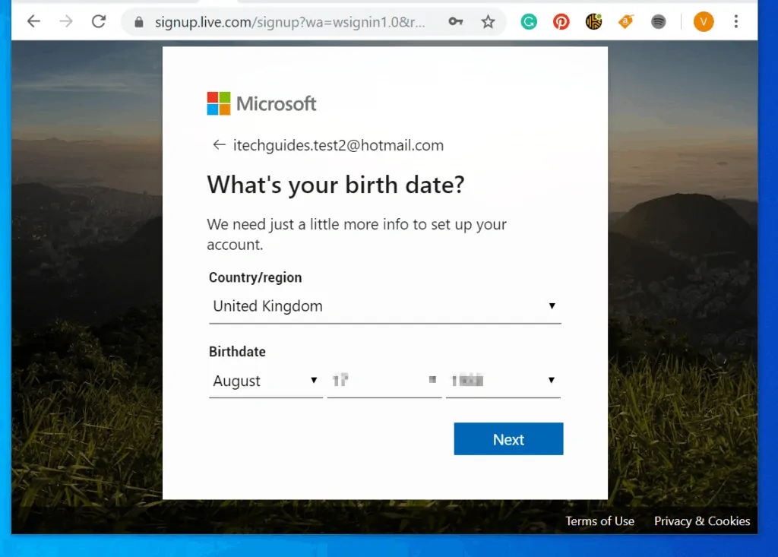Image resolution: width=778 pixels, height=557 pixels.
Task: Open the Terms of Use link
Action: click(x=599, y=521)
